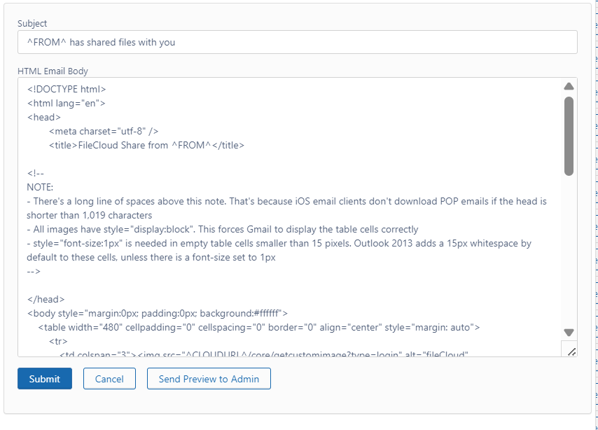Click the Subject field label
598x430 pixels.
coord(32,24)
